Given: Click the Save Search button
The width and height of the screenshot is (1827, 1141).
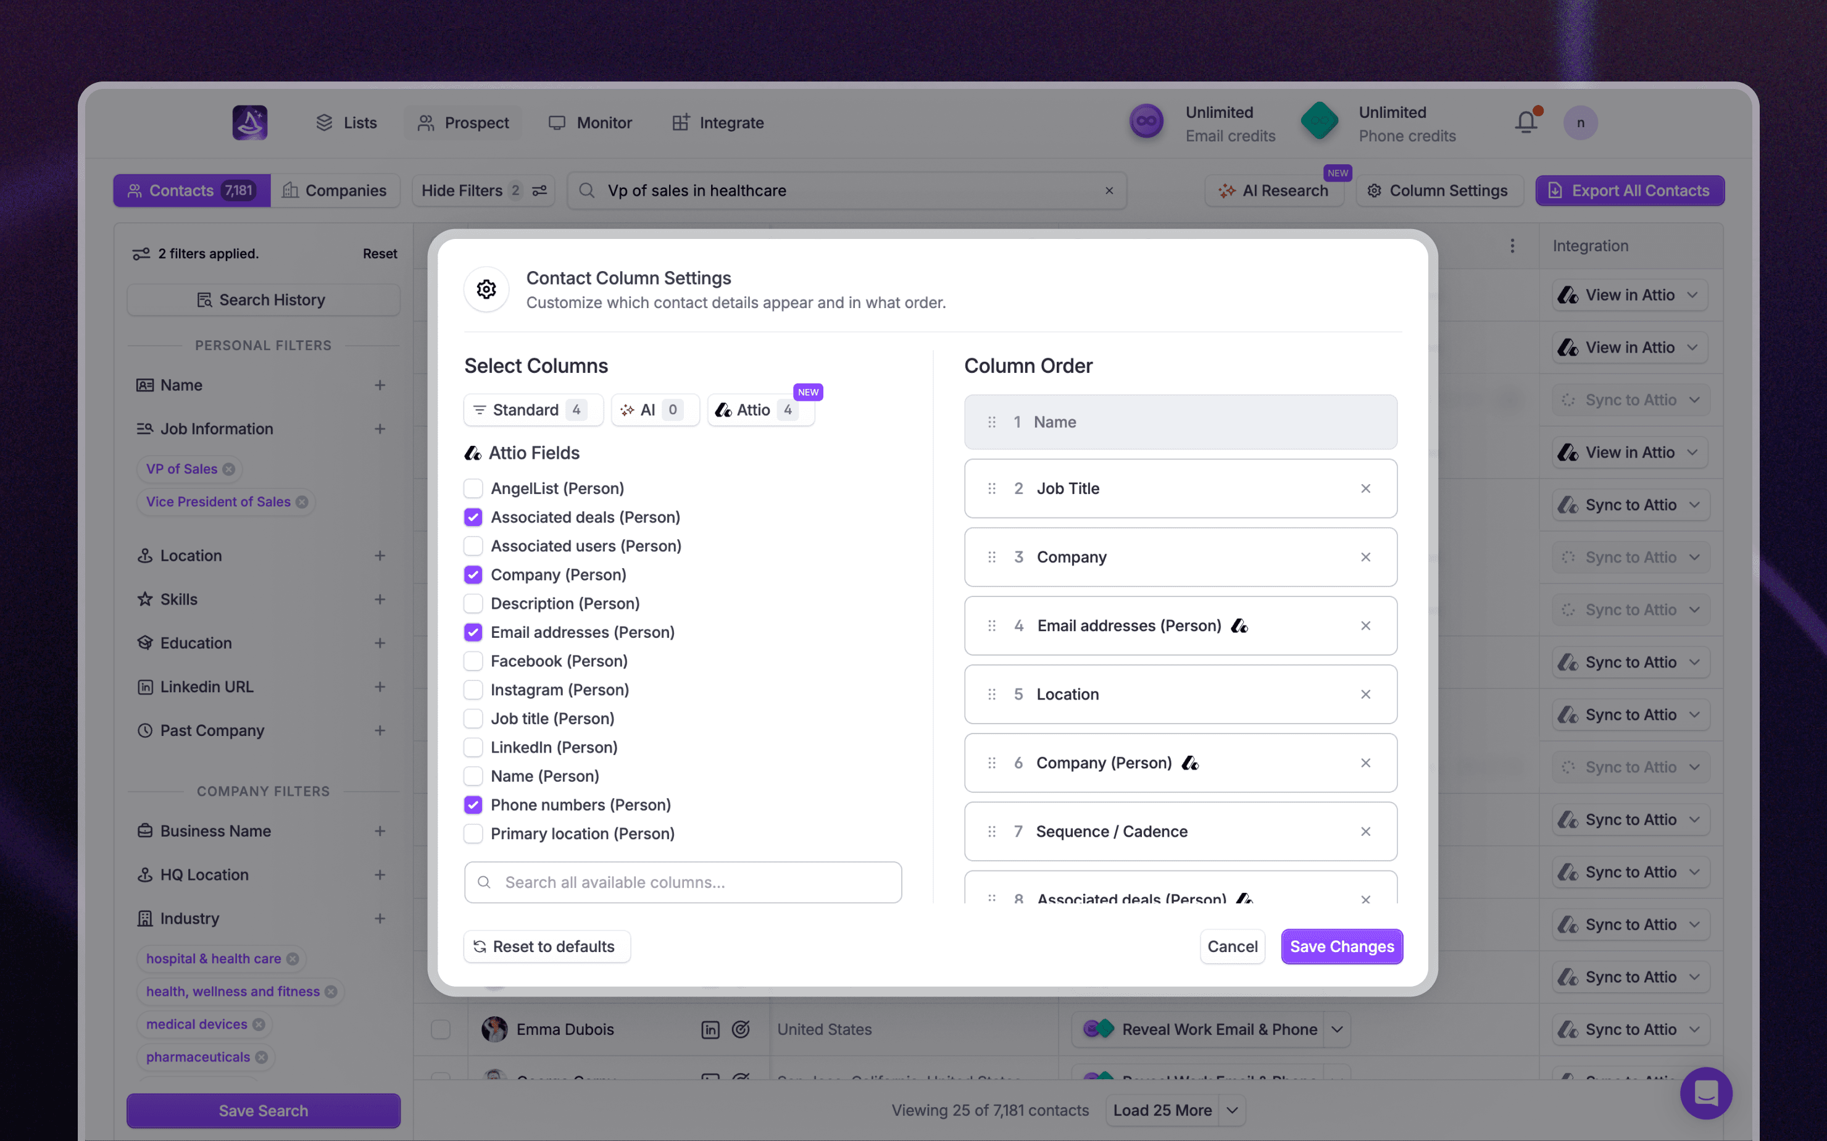Looking at the screenshot, I should point(264,1111).
